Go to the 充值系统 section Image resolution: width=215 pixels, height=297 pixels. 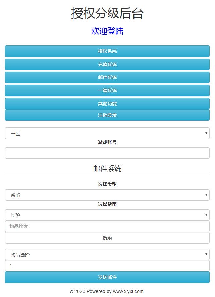(x=107, y=64)
